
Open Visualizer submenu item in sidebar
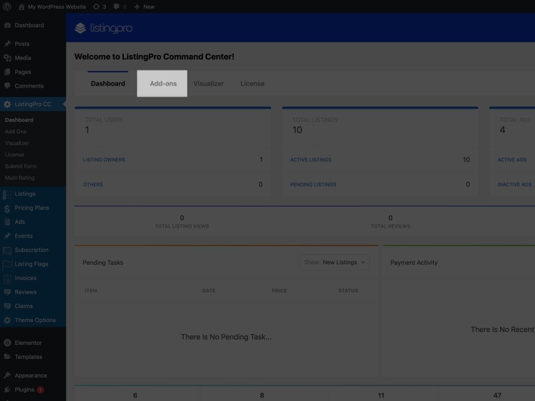pyautogui.click(x=17, y=143)
